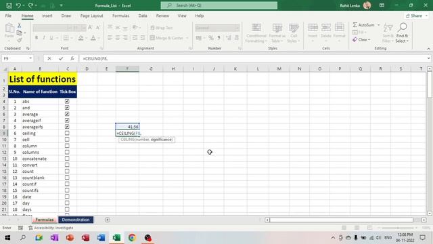433x244 pixels.
Task: Open Accessibility Investigate status item
Action: click(51, 228)
